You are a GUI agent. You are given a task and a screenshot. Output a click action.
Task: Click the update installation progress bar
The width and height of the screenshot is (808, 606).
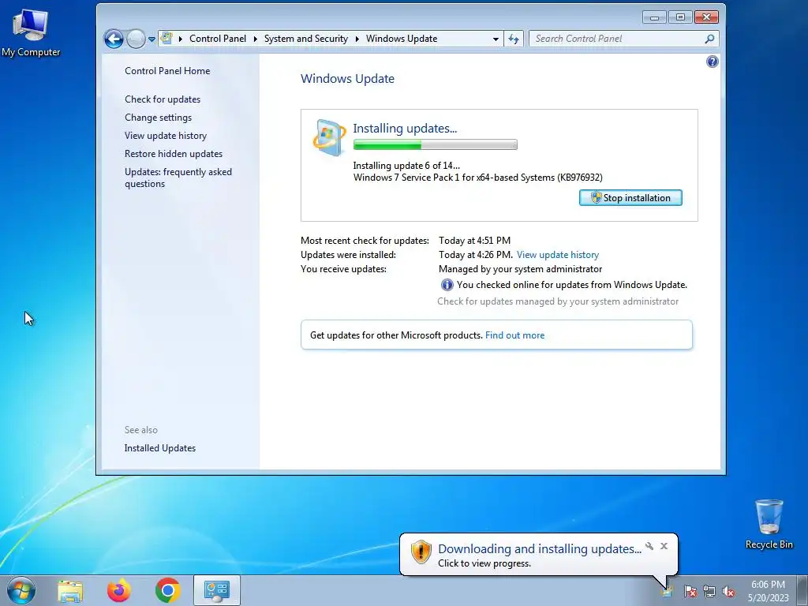coord(435,145)
